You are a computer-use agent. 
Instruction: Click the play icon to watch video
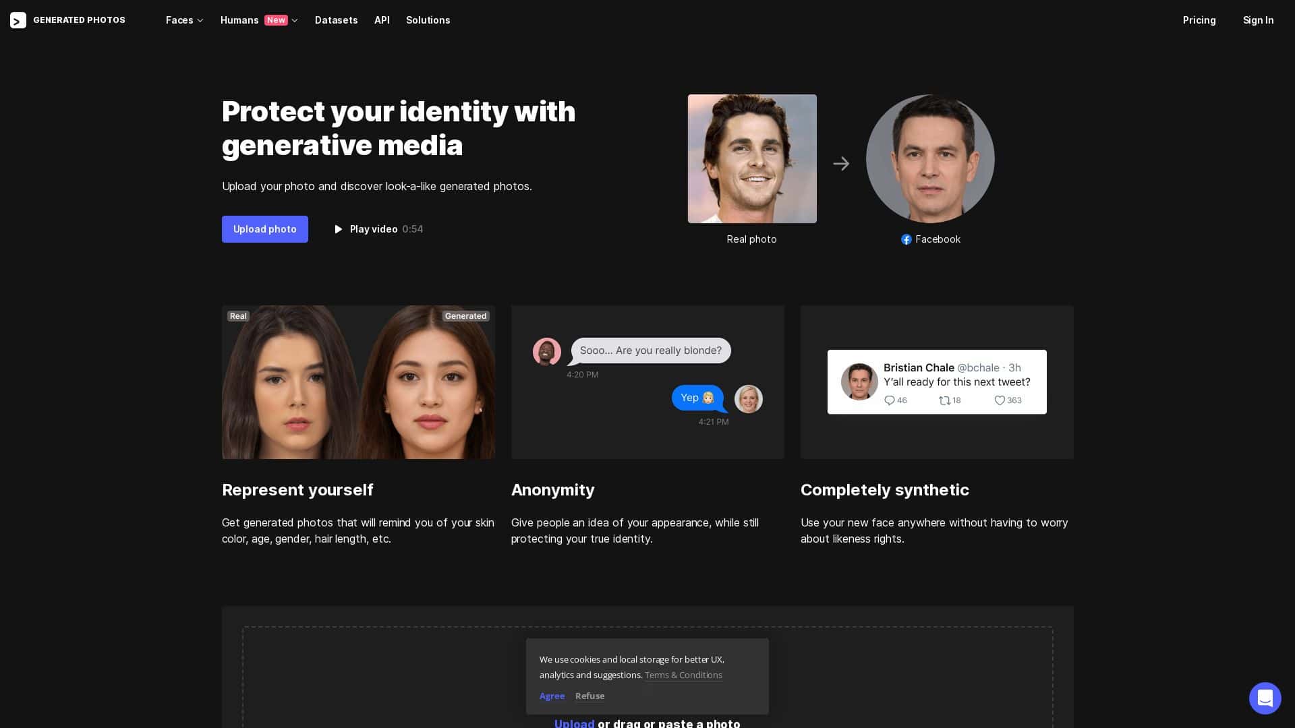tap(339, 229)
